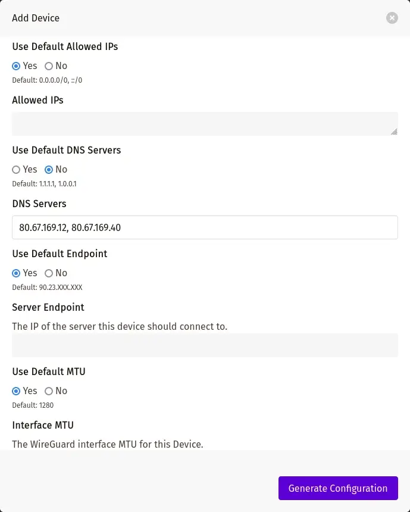Click the Use Default DNS Servers label
The width and height of the screenshot is (410, 512).
pyautogui.click(x=67, y=150)
